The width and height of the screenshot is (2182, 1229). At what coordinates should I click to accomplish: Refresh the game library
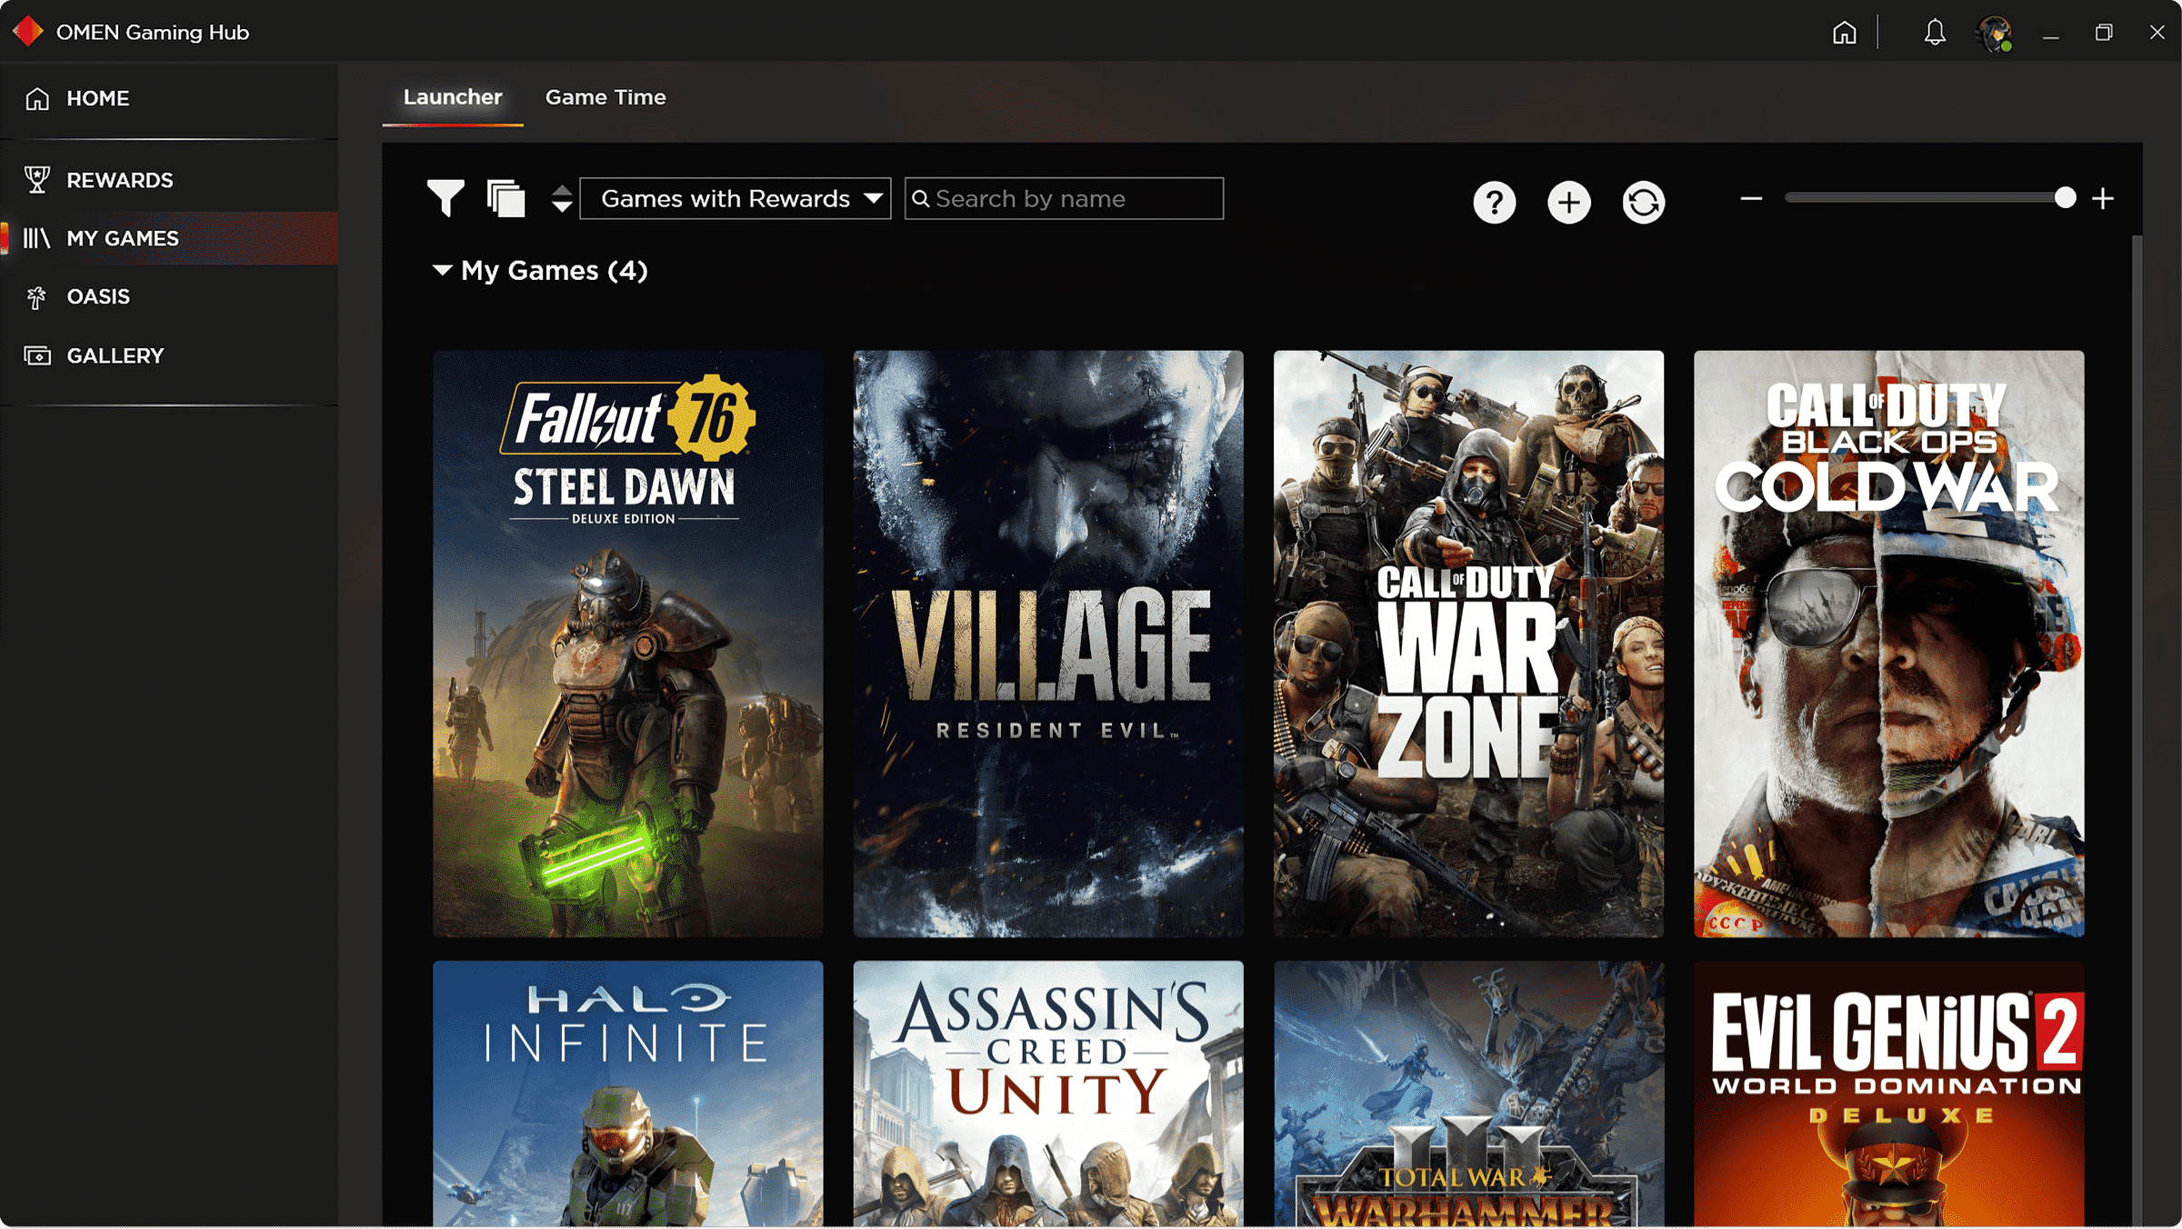coord(1644,202)
